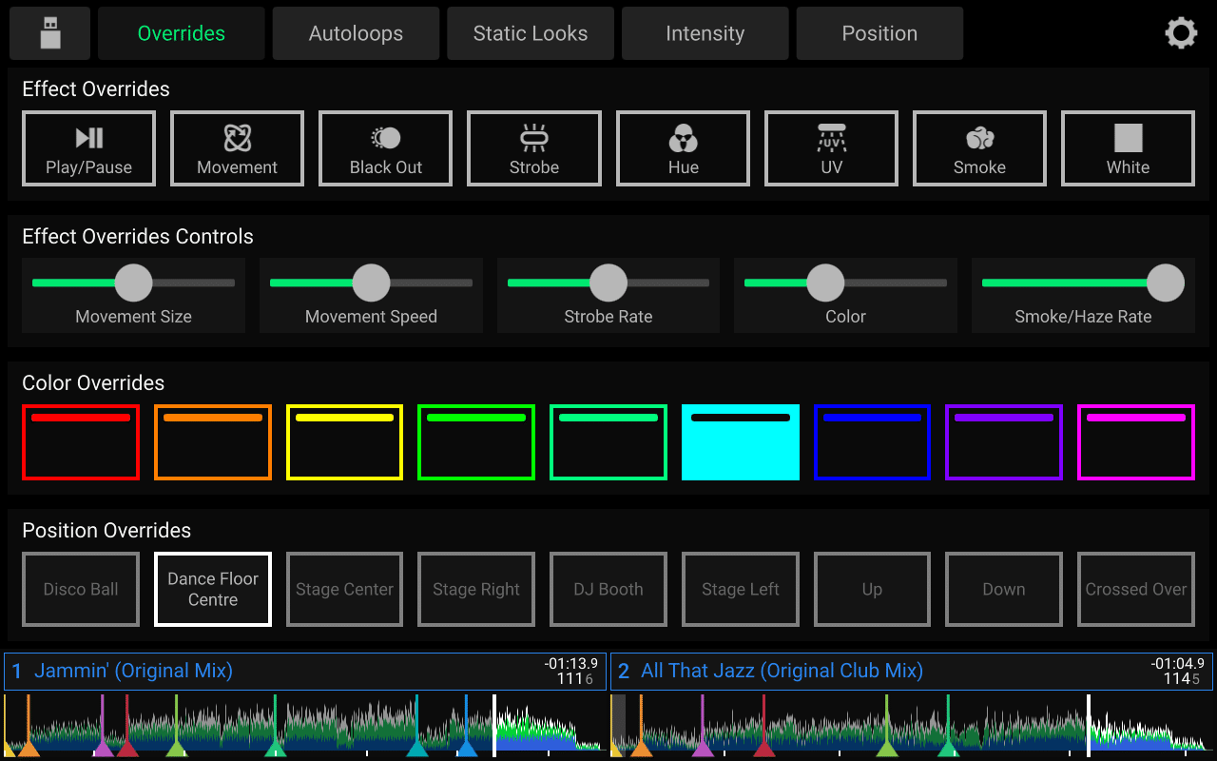Switch to the Autoloops tab

pyautogui.click(x=356, y=33)
